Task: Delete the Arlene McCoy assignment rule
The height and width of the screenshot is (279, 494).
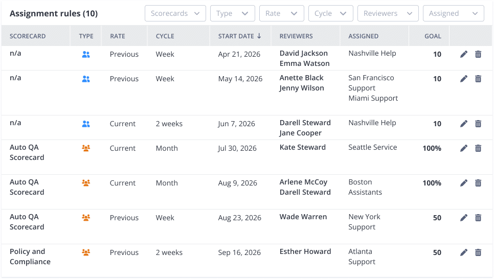Action: tap(478, 183)
